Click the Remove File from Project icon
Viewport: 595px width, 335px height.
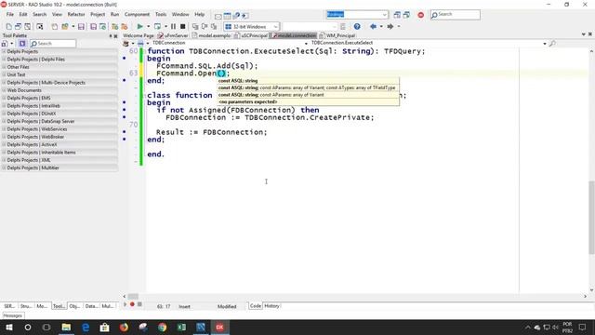click(x=124, y=27)
